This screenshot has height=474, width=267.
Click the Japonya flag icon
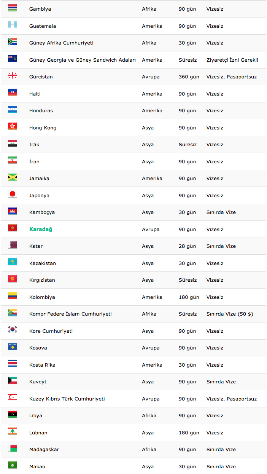pyautogui.click(x=13, y=195)
